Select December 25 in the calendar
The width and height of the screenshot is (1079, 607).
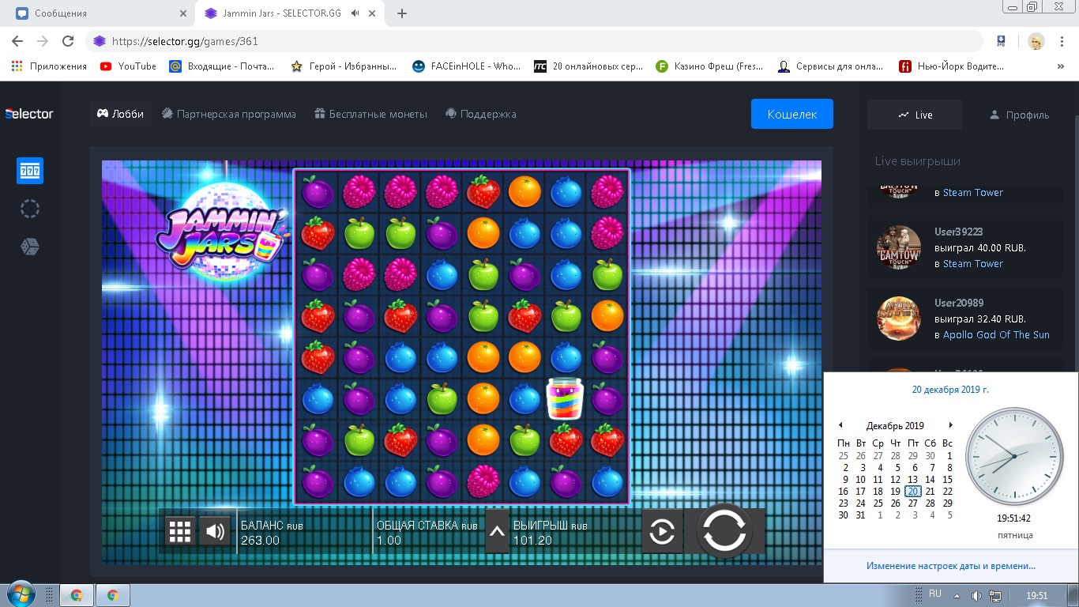[x=878, y=503]
